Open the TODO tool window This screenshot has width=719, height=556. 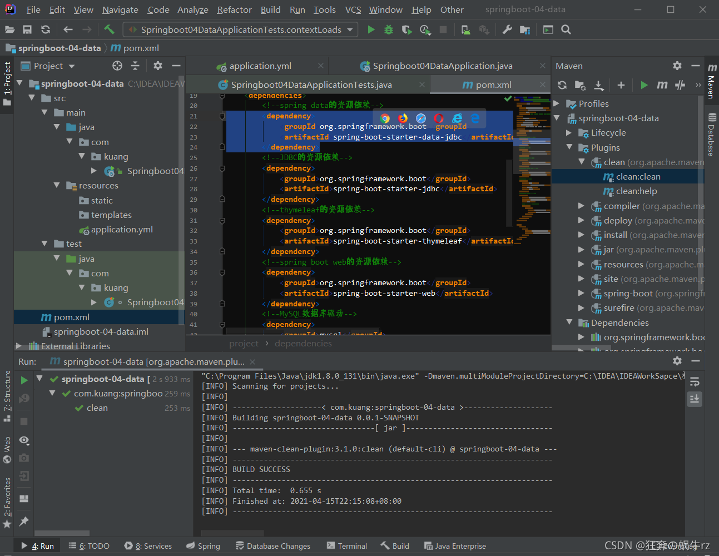tap(89, 546)
